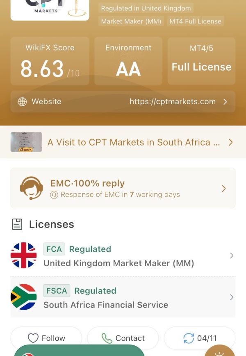Click the WikiFX visit photo thumbnail
Viewport: 246px width, 356px height.
pyautogui.click(x=26, y=142)
